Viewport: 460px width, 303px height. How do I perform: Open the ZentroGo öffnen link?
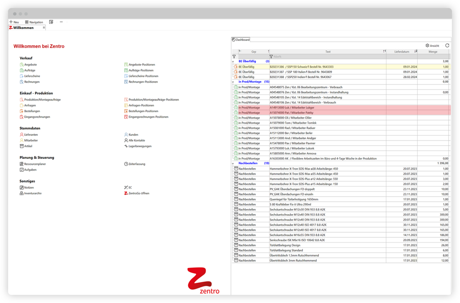pyautogui.click(x=139, y=193)
